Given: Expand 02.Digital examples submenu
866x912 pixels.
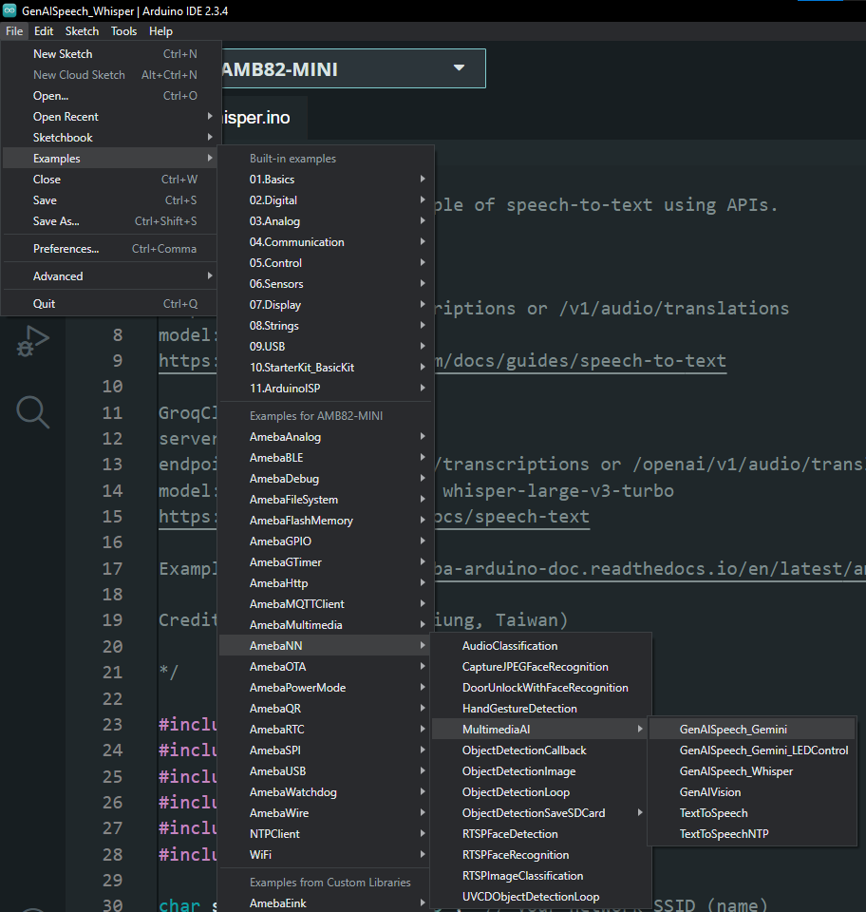Looking at the screenshot, I should pos(326,200).
